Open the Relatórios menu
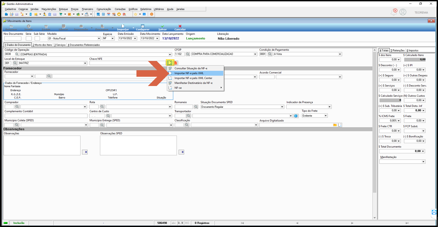This screenshot has height=227, width=438. (146, 9)
